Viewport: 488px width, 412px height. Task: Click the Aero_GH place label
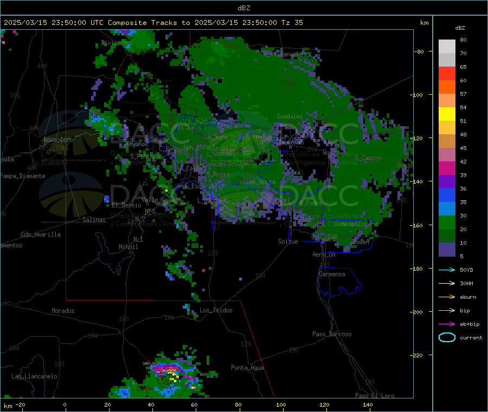pyautogui.click(x=324, y=254)
